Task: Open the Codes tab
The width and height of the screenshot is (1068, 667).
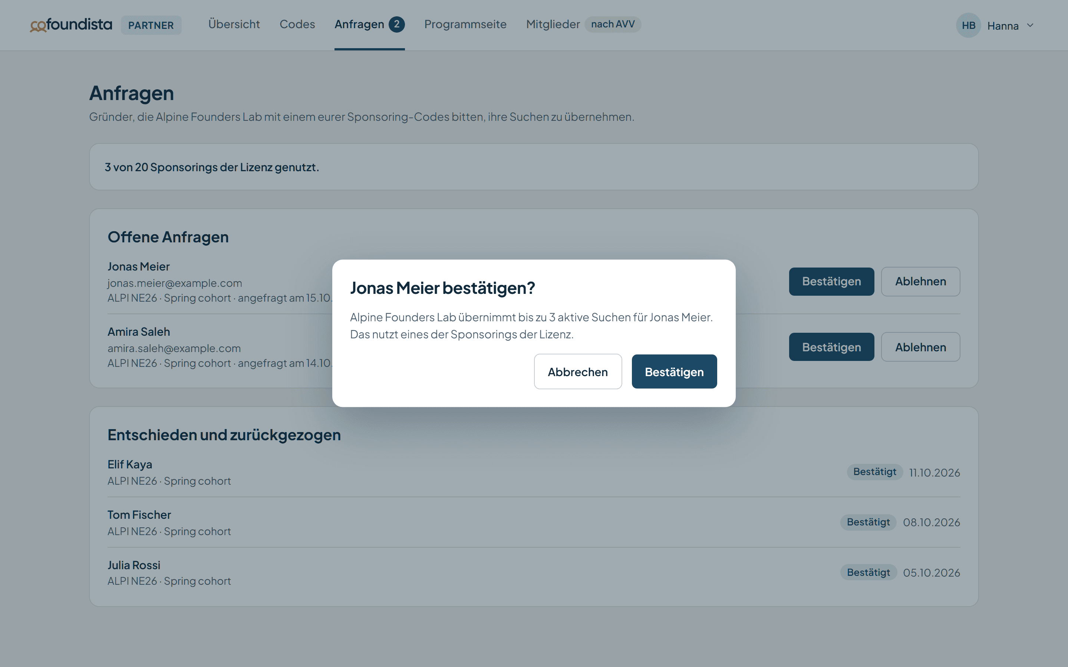Action: pyautogui.click(x=297, y=24)
